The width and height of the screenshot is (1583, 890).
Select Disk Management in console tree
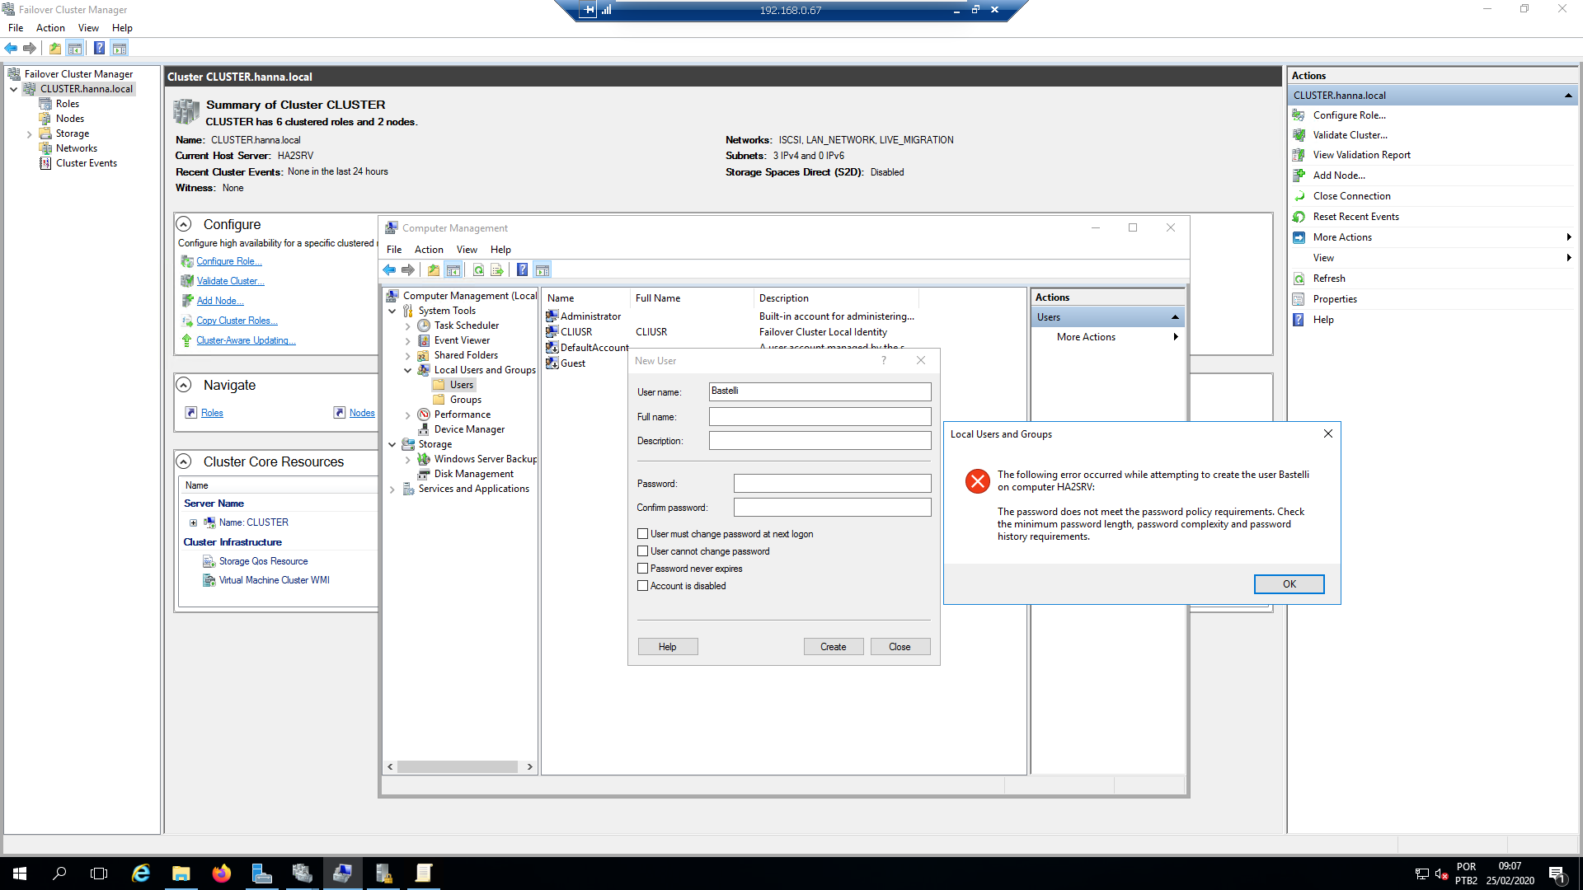click(474, 474)
